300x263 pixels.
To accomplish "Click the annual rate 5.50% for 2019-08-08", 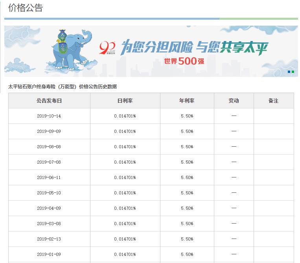I will [x=187, y=147].
